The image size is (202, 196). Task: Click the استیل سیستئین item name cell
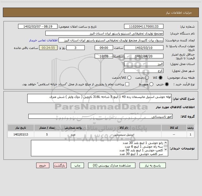coord(124,134)
